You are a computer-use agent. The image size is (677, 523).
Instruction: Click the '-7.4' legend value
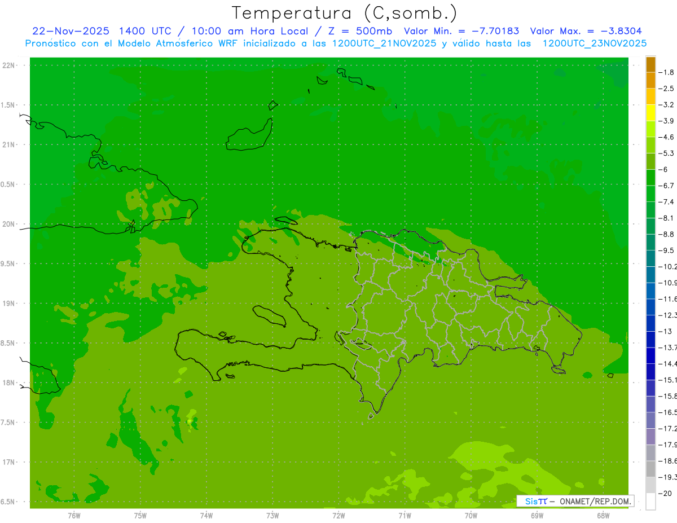(x=666, y=202)
